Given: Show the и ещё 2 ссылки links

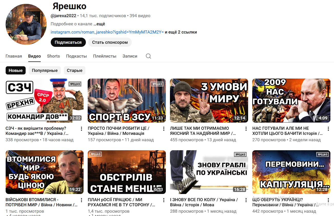Looking at the screenshot, I should tap(181, 32).
